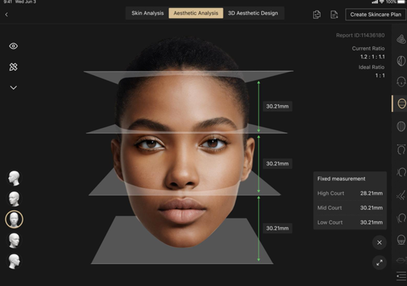407x286 pixels.
Task: Select the topmost head angle thumbnail
Action: [x=14, y=178]
